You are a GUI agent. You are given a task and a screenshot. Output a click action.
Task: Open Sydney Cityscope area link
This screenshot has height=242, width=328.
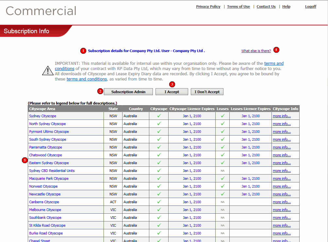coord(43,116)
